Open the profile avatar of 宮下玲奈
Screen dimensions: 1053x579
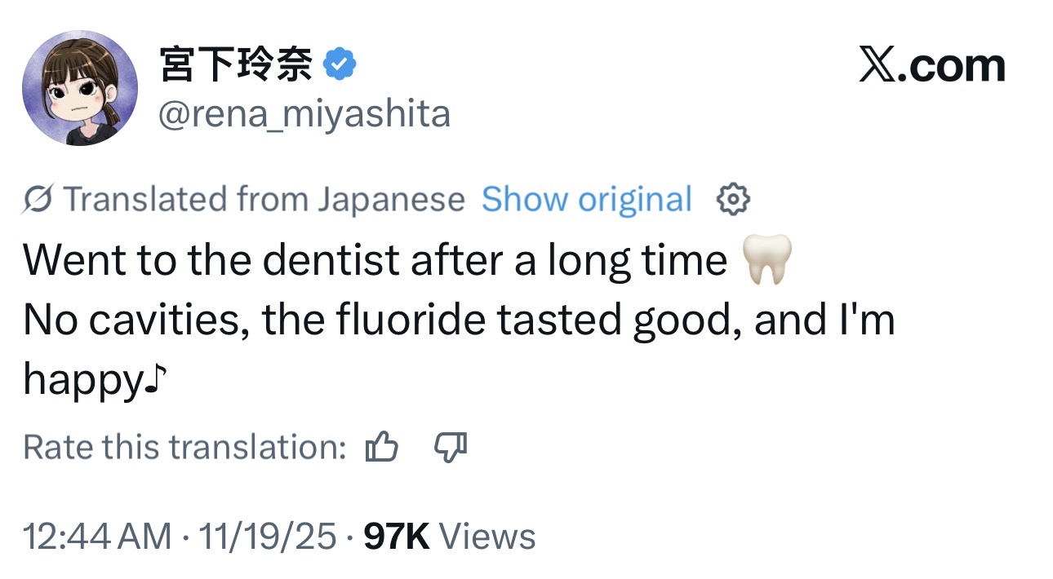[79, 88]
